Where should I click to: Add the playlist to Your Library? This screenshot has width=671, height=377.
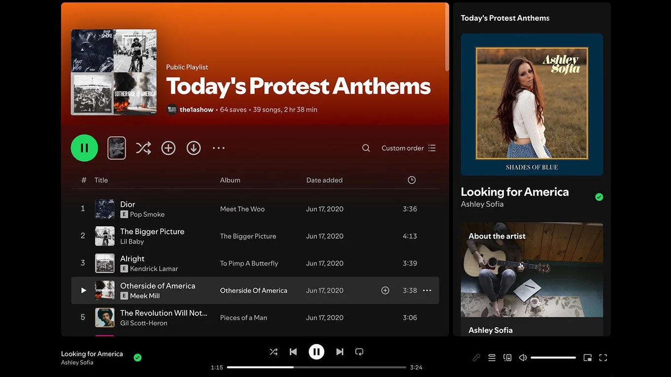168,148
